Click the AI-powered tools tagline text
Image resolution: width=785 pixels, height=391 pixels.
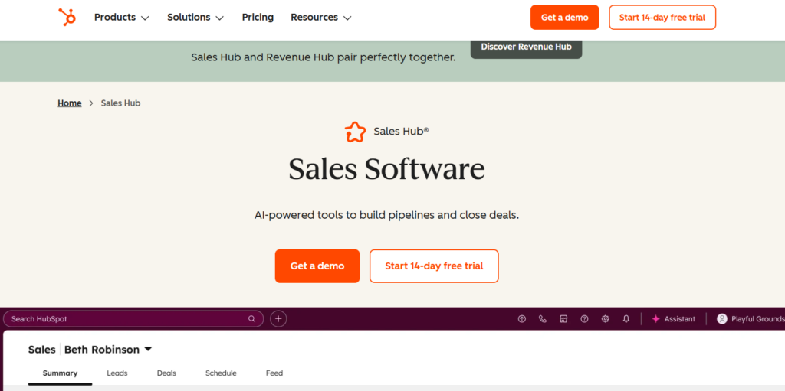pyautogui.click(x=386, y=216)
